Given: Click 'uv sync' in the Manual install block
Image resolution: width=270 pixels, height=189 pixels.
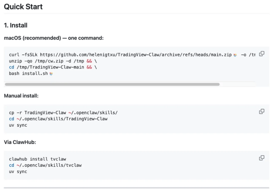Looking at the screenshot, I should click(18, 125).
